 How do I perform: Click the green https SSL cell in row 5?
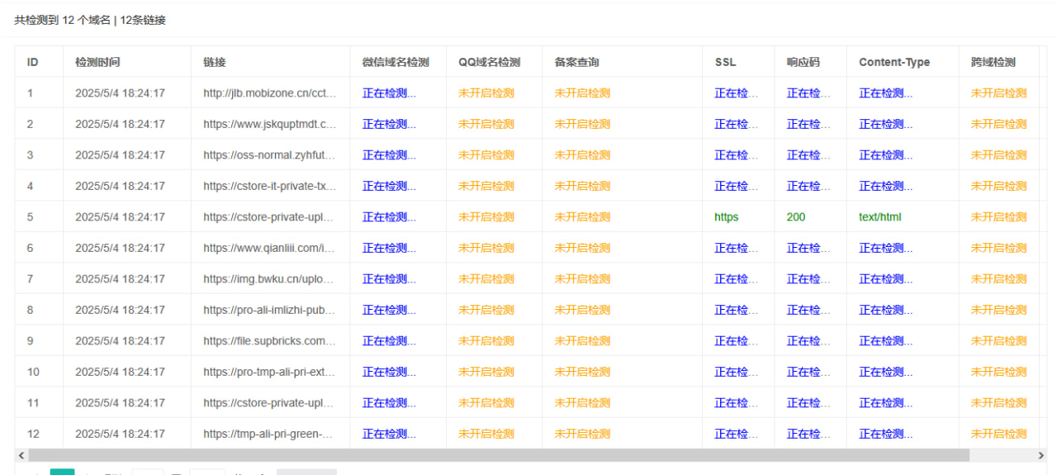coord(726,217)
